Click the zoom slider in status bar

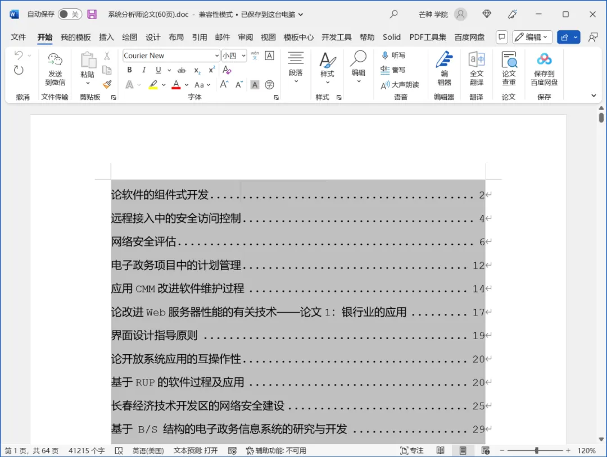pyautogui.click(x=536, y=450)
